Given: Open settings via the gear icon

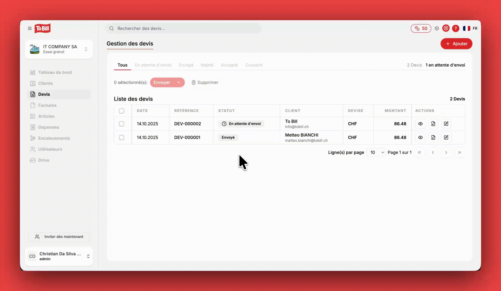Looking at the screenshot, I should click(437, 28).
